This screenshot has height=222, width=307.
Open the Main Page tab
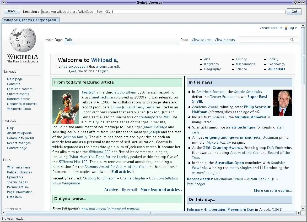tap(54, 40)
